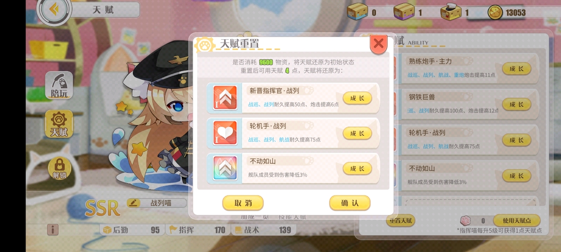The image size is (561, 252).
Task: Click 成长 for 新晋指挥官·战列 in dialog
Action: point(357,98)
